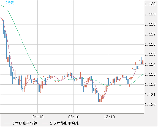Screen dimensions: 158x127
Task: Click the green 25-period legend line swatch
Action: click(x=45, y=123)
